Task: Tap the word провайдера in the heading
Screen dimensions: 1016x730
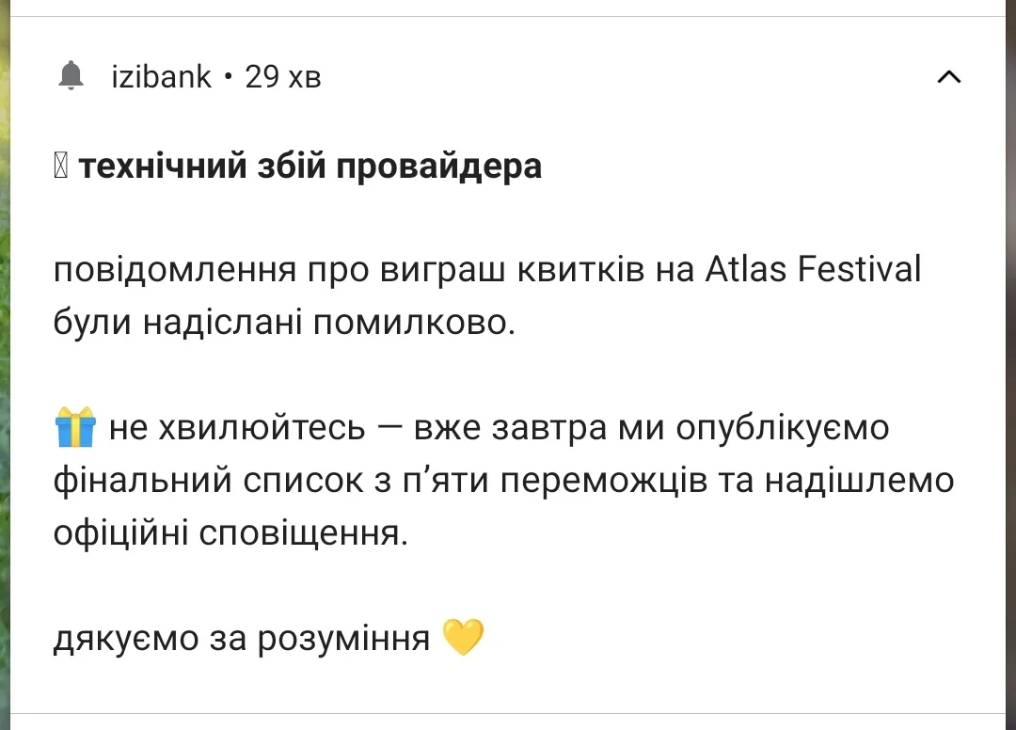Action: tap(438, 167)
